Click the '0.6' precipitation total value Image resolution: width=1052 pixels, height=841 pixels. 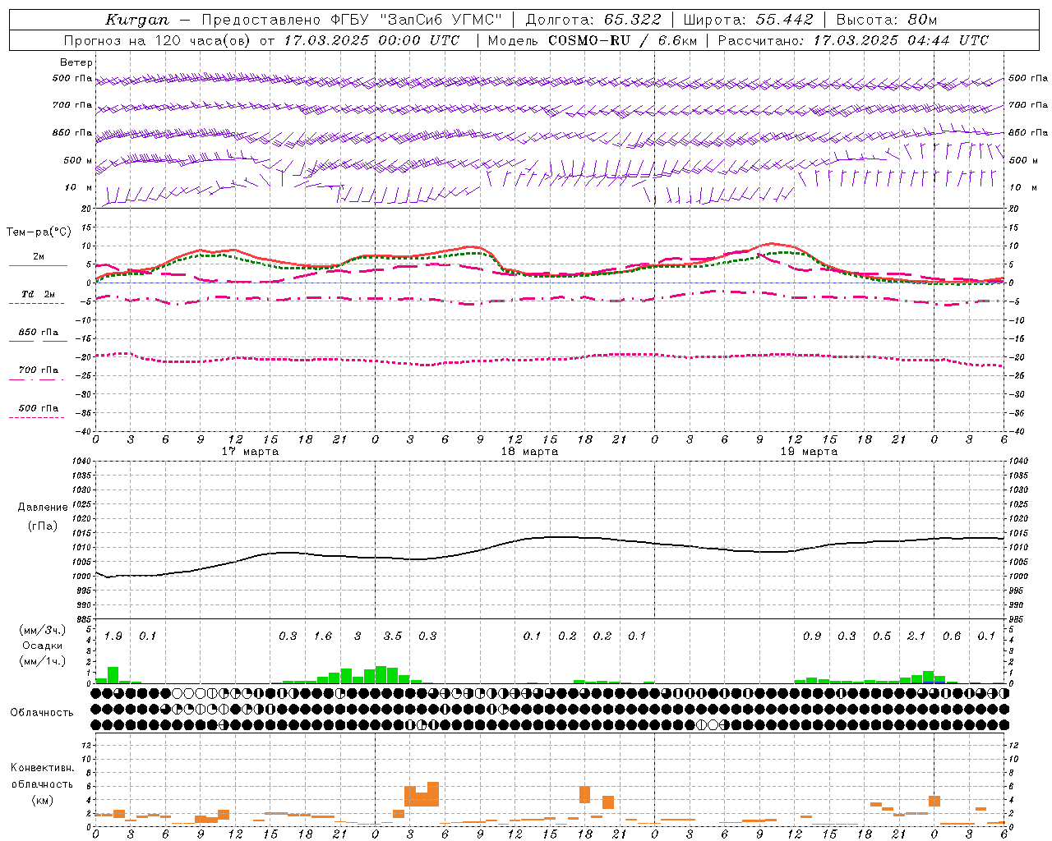point(952,636)
